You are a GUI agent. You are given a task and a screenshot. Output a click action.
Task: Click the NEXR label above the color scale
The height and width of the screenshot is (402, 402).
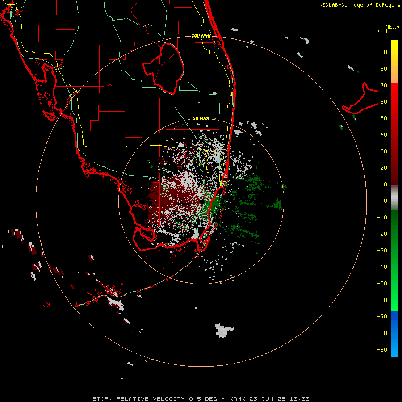392,27
